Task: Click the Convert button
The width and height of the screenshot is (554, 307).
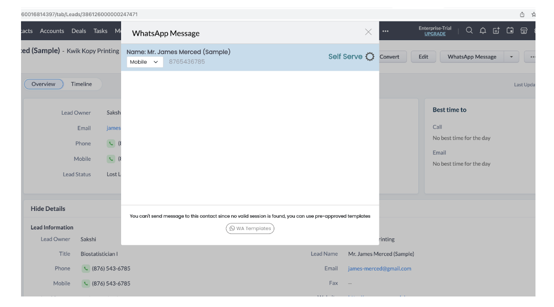Action: click(389, 57)
